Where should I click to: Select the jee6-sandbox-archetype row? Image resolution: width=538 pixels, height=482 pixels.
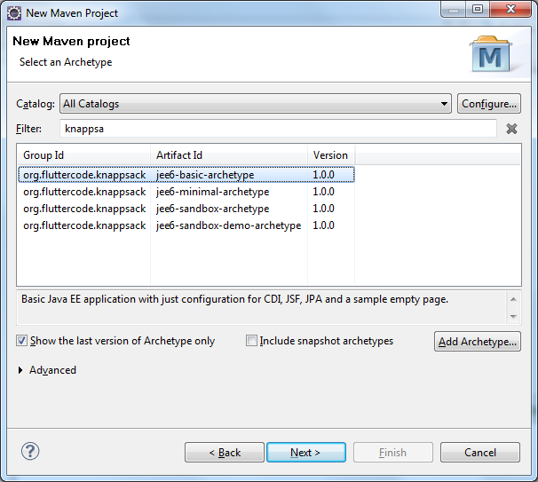point(186,209)
